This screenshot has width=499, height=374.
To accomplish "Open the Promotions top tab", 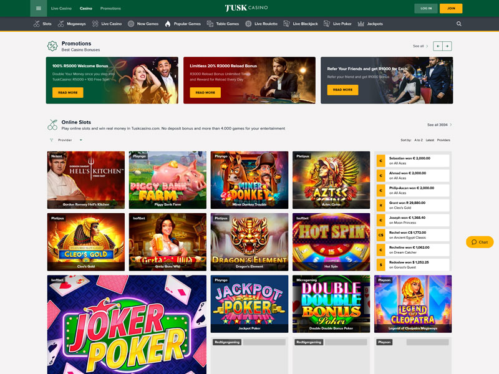I will pyautogui.click(x=110, y=8).
